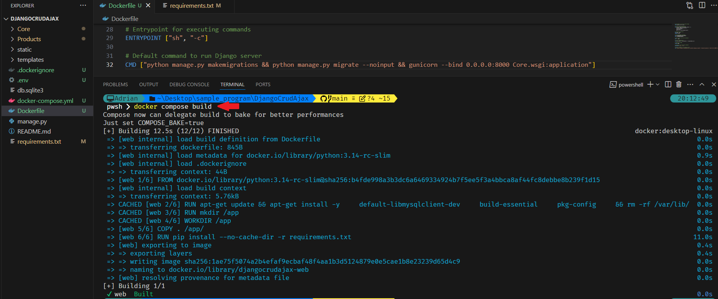Expand the templates folder

point(30,59)
